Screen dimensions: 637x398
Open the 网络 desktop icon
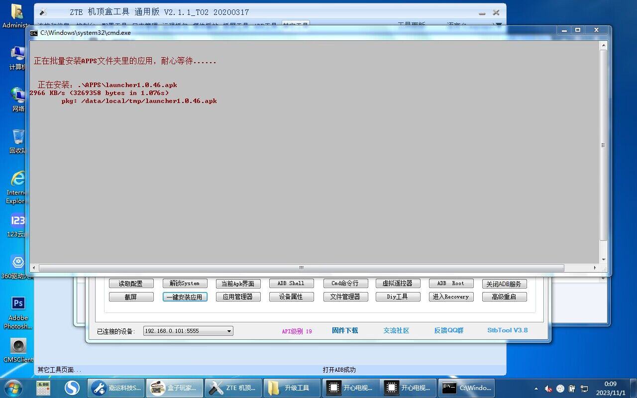[x=18, y=99]
